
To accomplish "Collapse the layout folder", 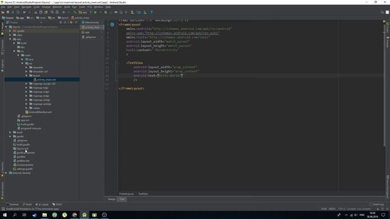I will [26, 75].
